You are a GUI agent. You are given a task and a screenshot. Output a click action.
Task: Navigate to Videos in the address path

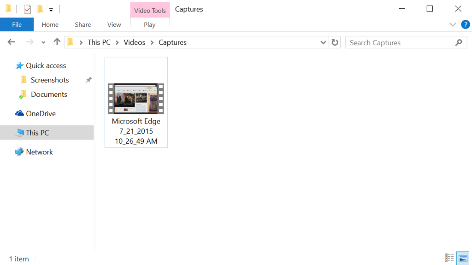click(135, 42)
